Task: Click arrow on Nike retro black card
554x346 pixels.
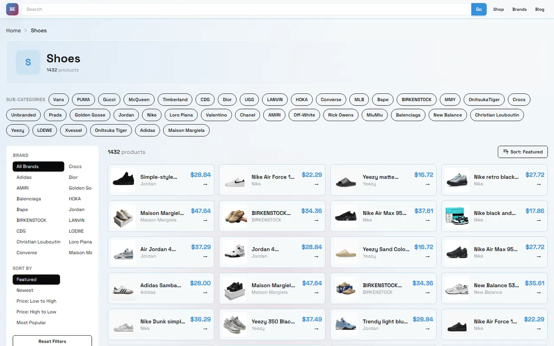Action: 539,184
